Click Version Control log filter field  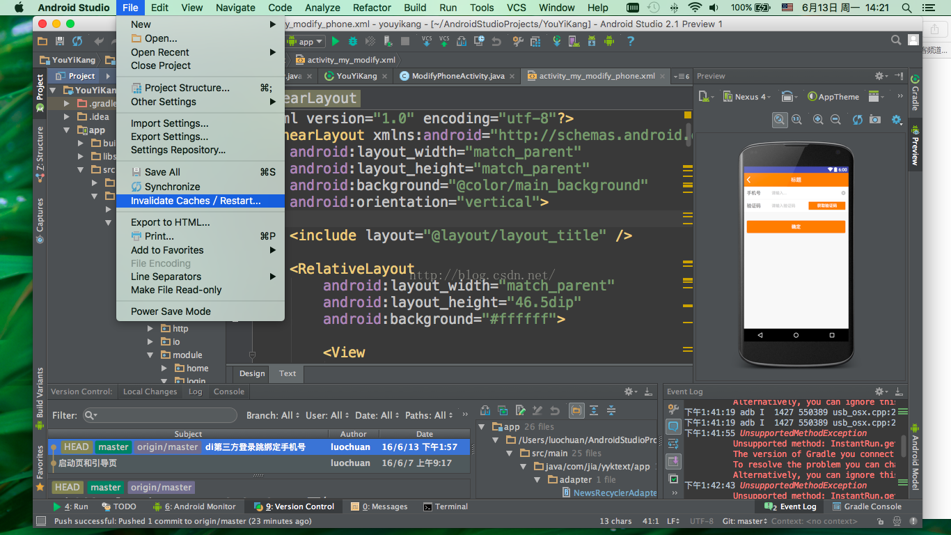pyautogui.click(x=160, y=415)
